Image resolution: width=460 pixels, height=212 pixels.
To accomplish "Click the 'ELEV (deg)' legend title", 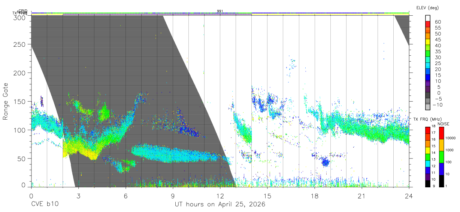I will pyautogui.click(x=427, y=7).
